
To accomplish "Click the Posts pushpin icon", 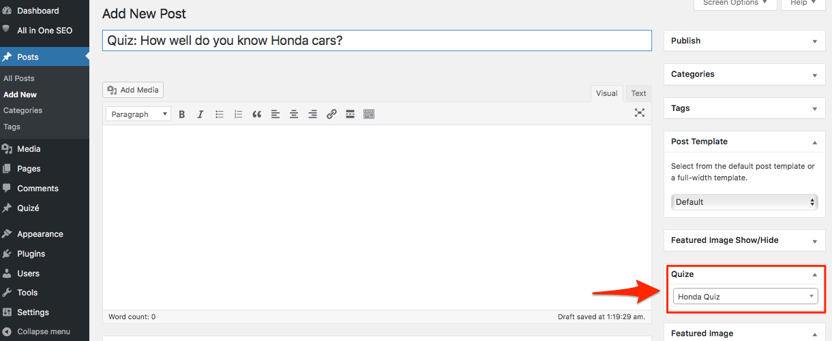I will coord(7,57).
